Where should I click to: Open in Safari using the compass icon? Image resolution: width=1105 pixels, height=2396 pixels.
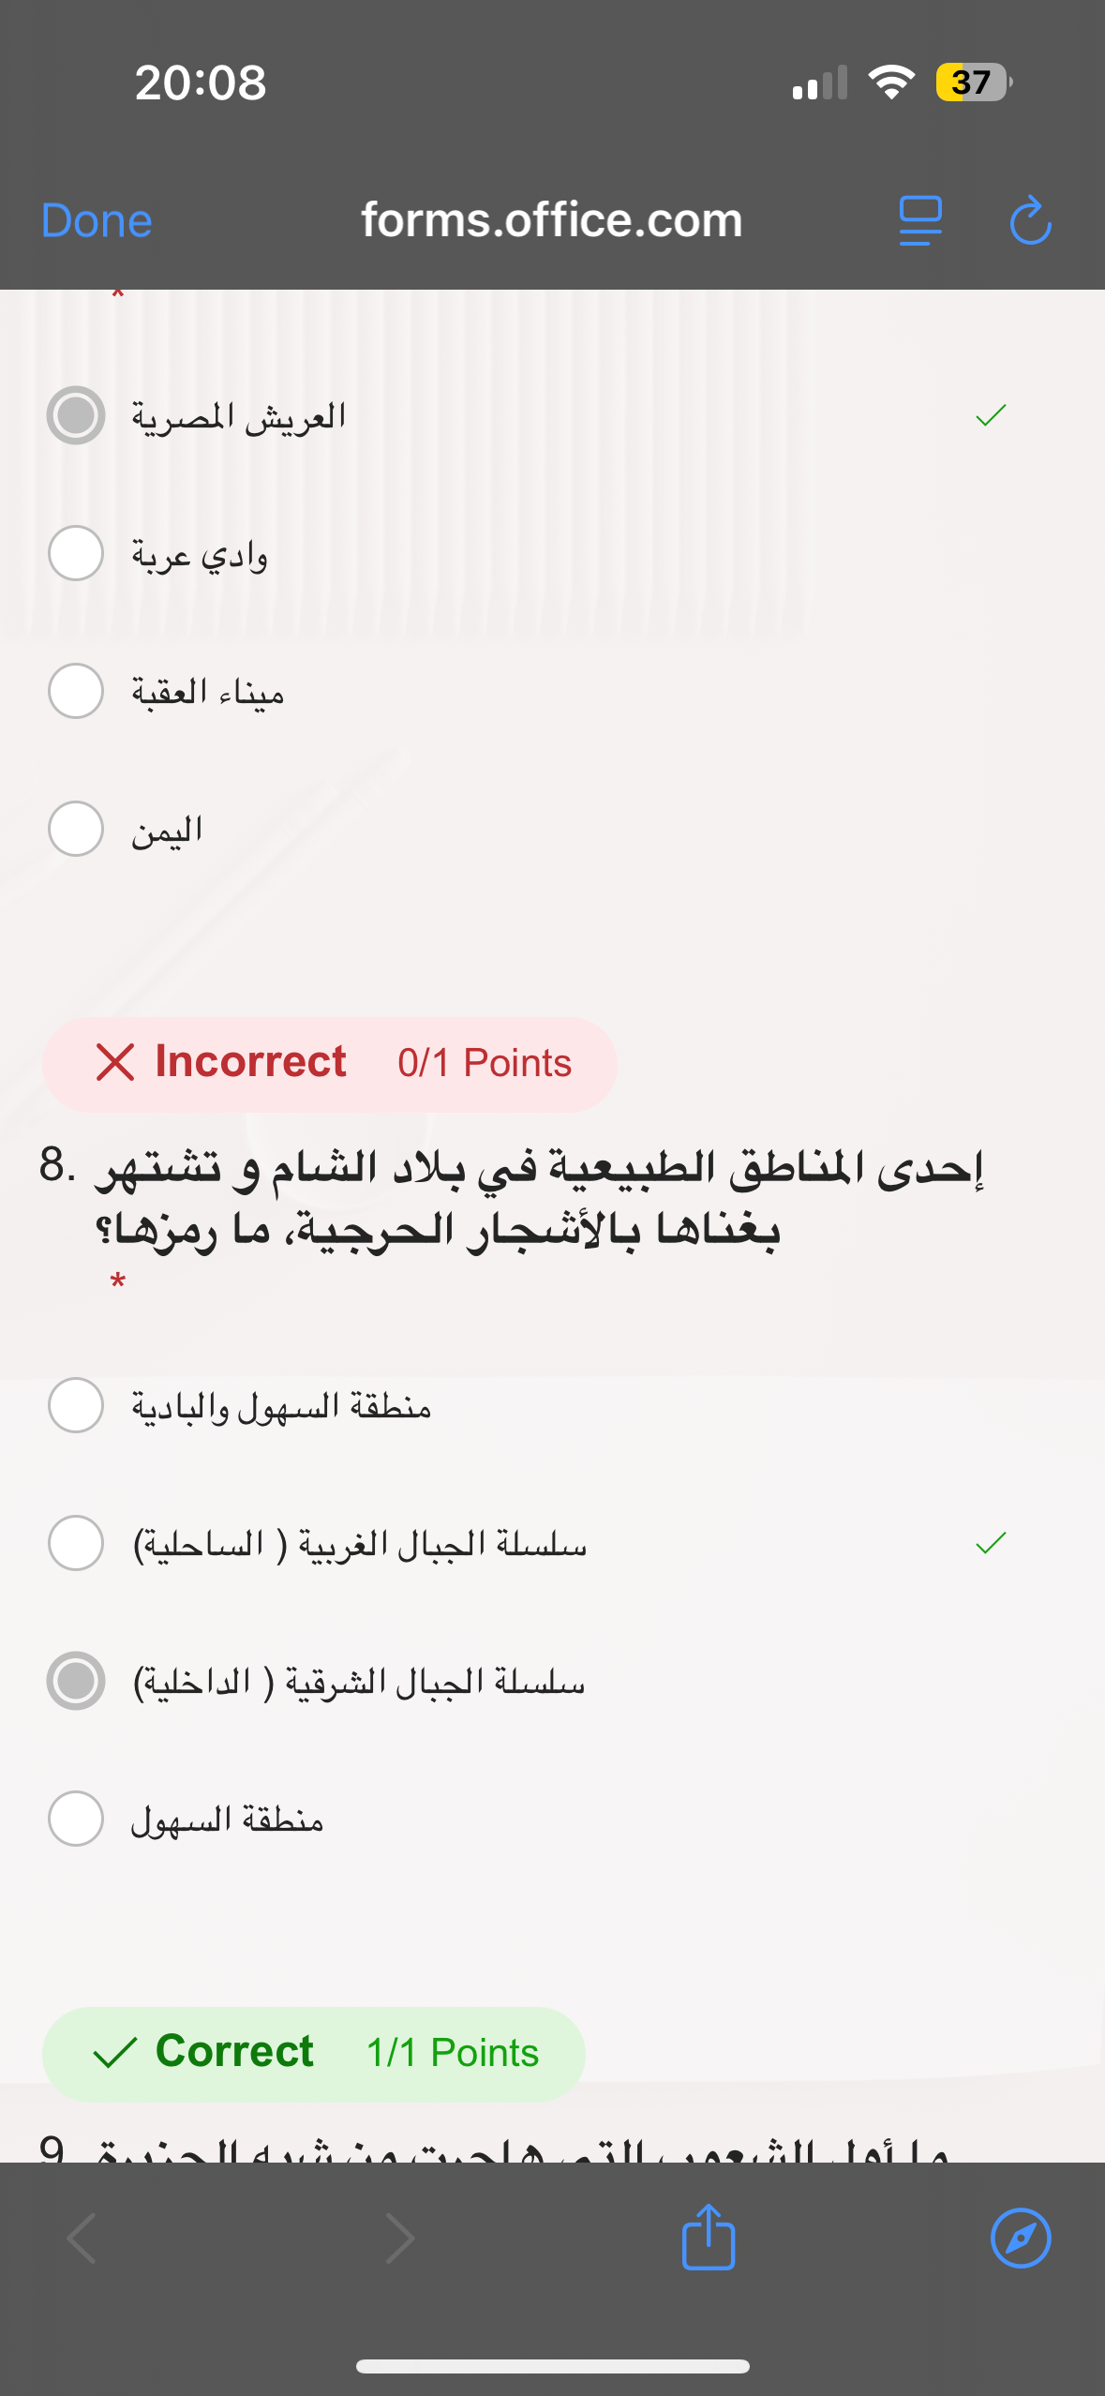coord(1021,2238)
